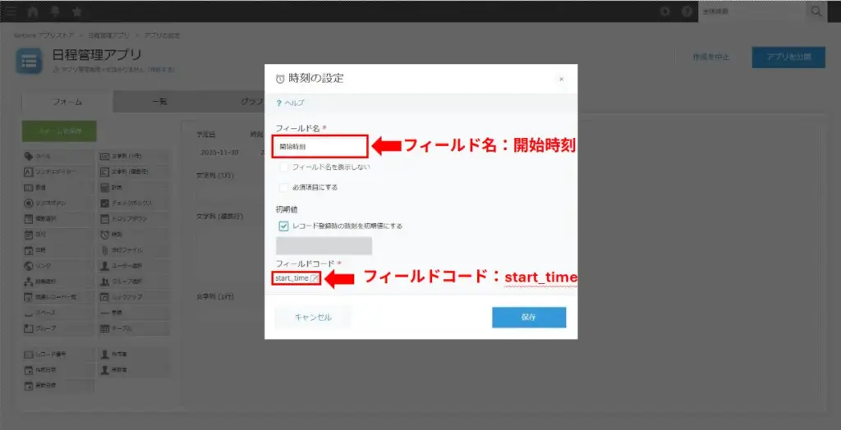Click the start_time field code text
Image resolution: width=841 pixels, height=430 pixels.
(292, 278)
